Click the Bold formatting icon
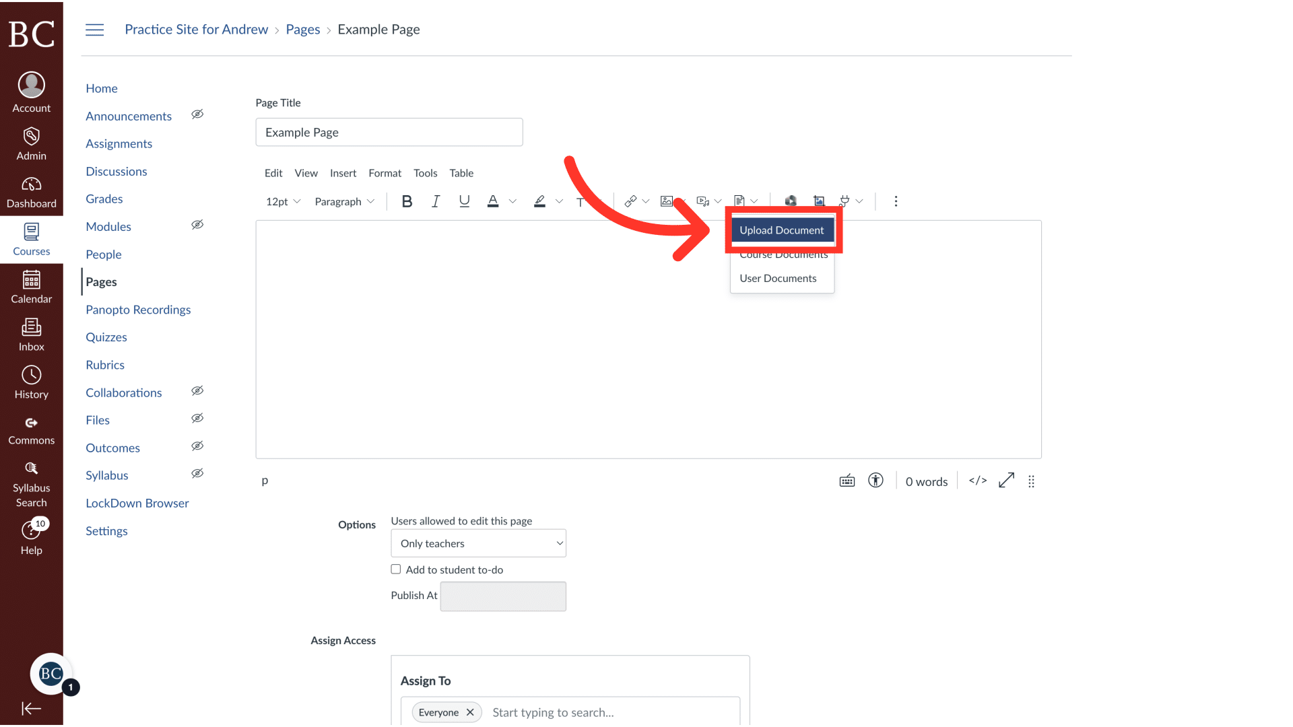Screen dimensions: 1293x727 tap(407, 201)
